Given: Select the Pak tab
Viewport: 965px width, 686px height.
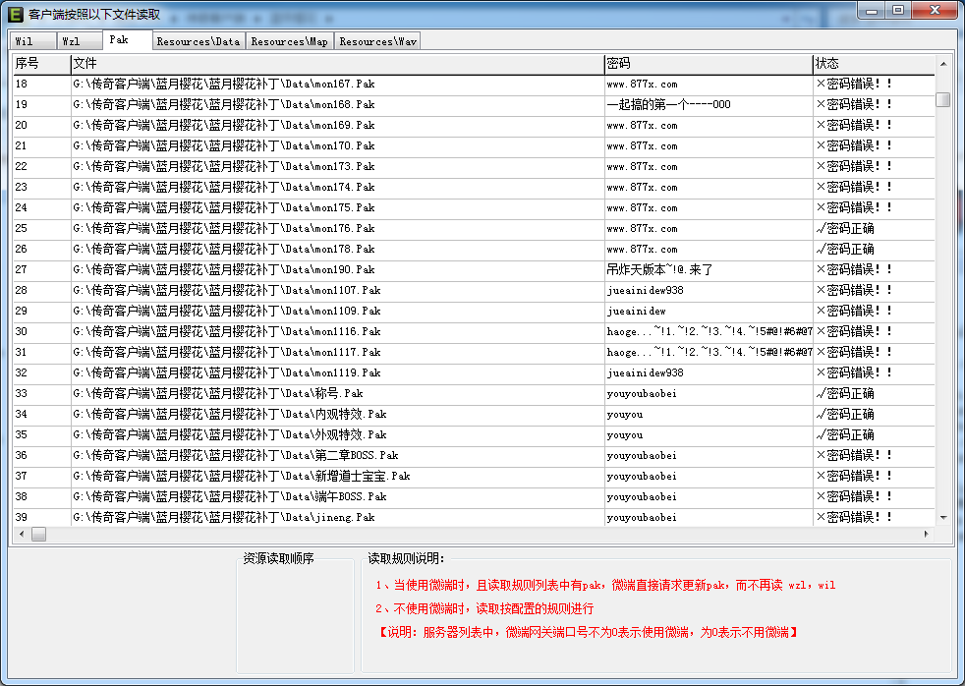Looking at the screenshot, I should coord(120,40).
